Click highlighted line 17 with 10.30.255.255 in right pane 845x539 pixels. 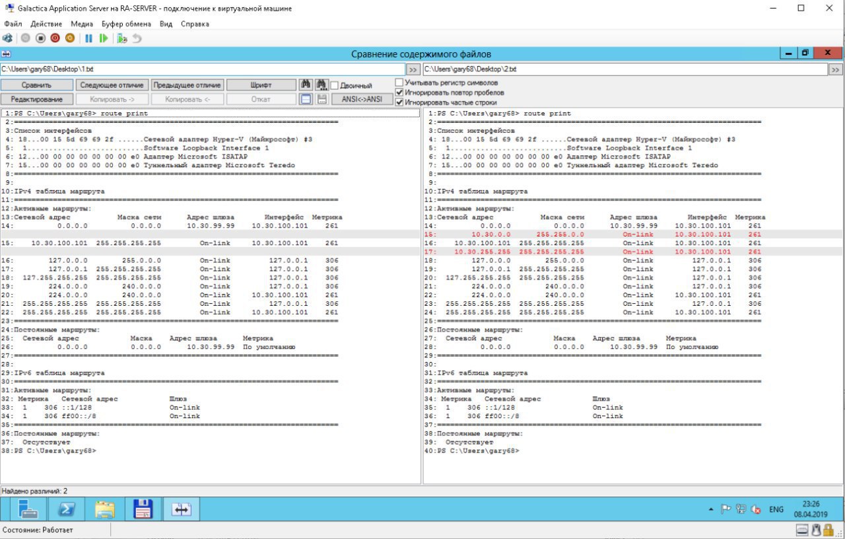pyautogui.click(x=634, y=252)
